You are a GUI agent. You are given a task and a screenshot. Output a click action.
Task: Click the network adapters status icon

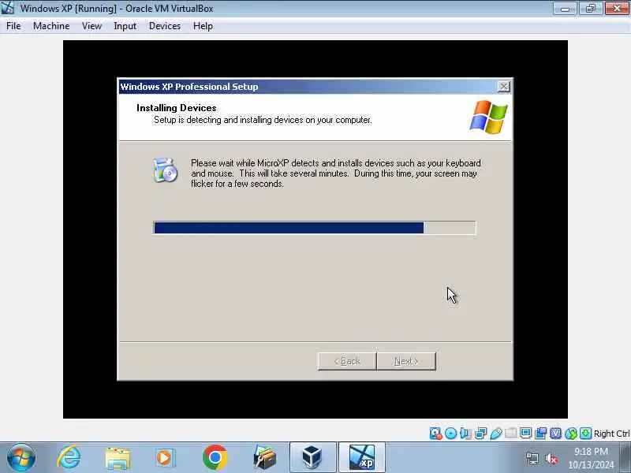pyautogui.click(x=480, y=433)
